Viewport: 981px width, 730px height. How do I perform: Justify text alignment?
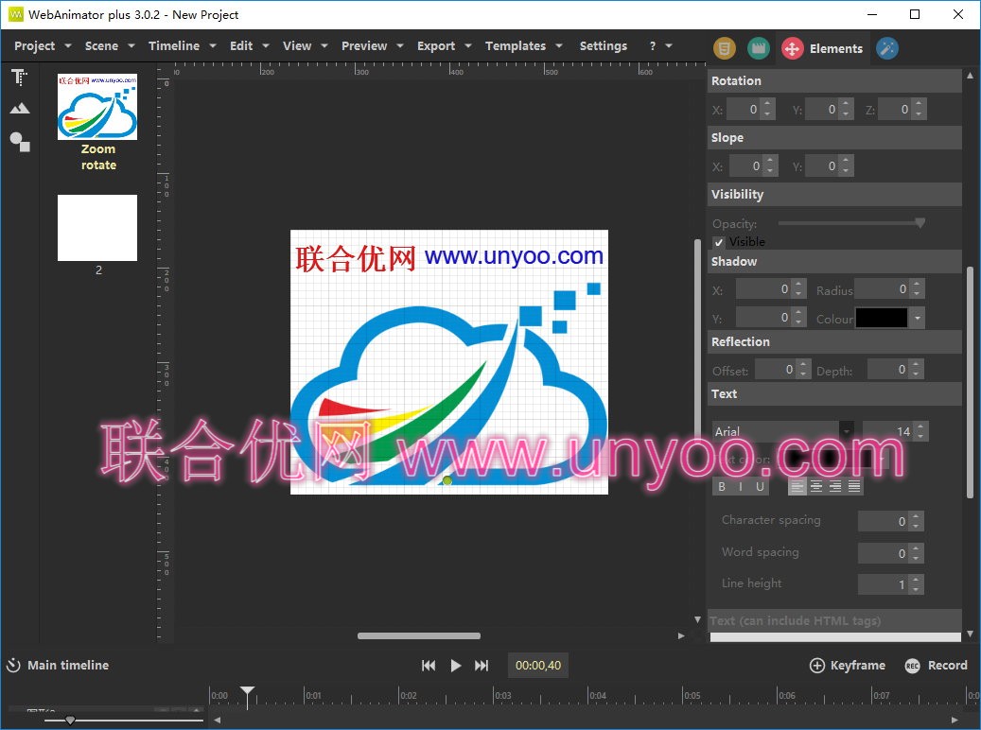pyautogui.click(x=854, y=487)
